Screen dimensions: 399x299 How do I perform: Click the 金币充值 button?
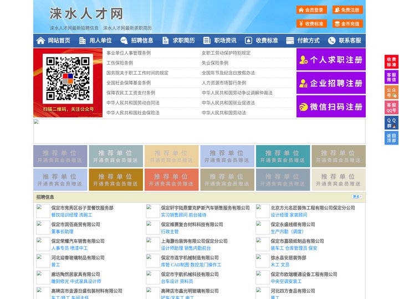347,24
